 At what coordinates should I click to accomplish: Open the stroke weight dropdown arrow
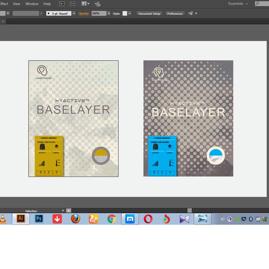tap(8, 13)
